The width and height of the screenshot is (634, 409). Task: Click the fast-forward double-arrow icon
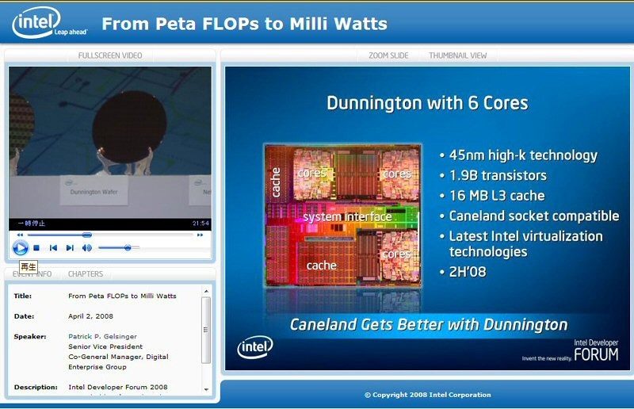pos(200,235)
